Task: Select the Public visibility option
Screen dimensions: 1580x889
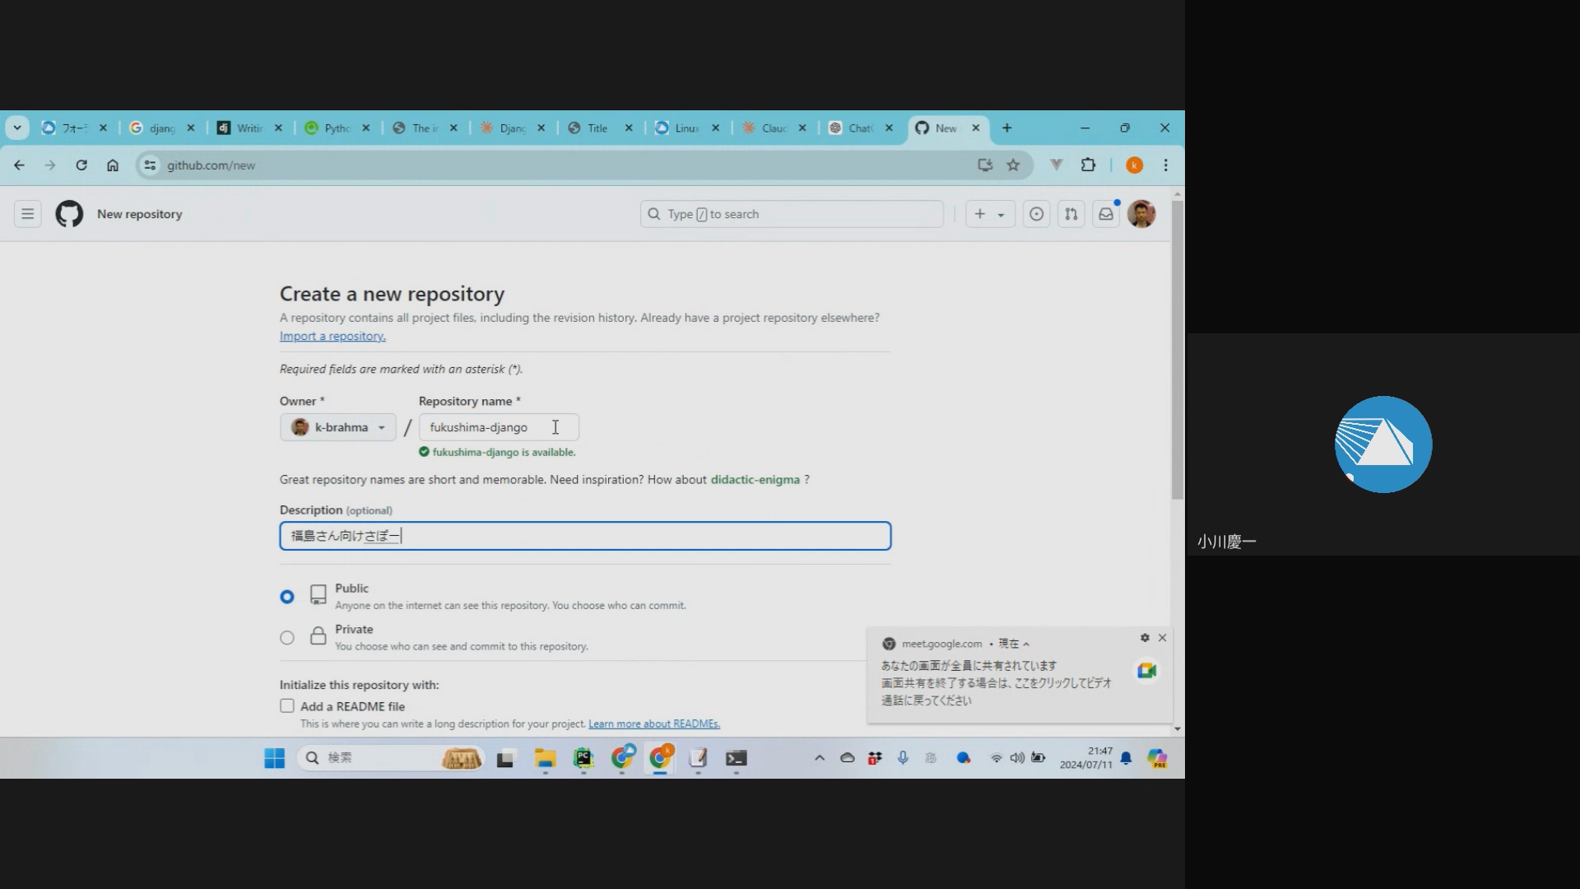Action: click(x=287, y=597)
